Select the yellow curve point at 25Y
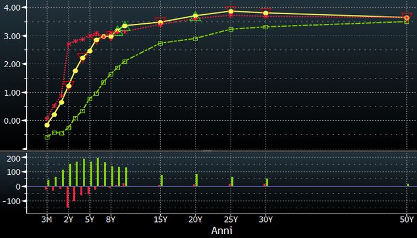The height and width of the screenshot is (238, 417). tap(231, 11)
